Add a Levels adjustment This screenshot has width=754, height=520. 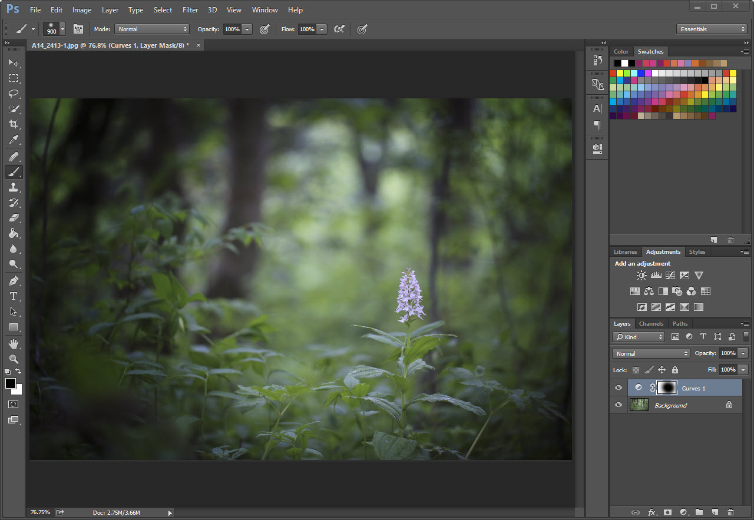coord(656,276)
